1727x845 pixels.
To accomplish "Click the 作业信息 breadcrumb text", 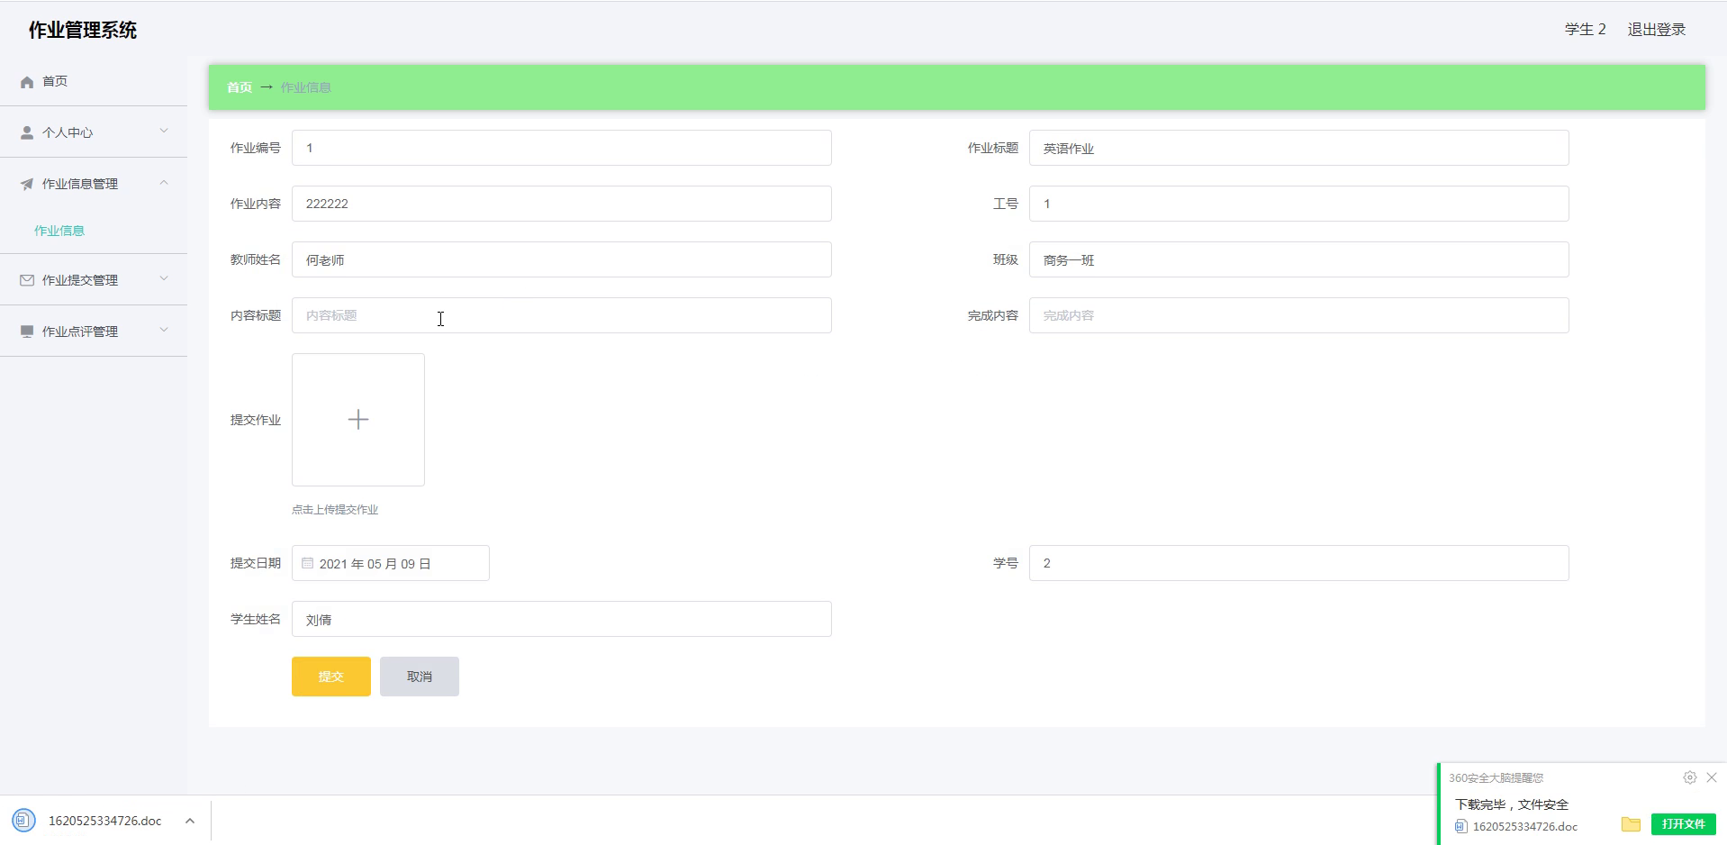I will point(306,87).
